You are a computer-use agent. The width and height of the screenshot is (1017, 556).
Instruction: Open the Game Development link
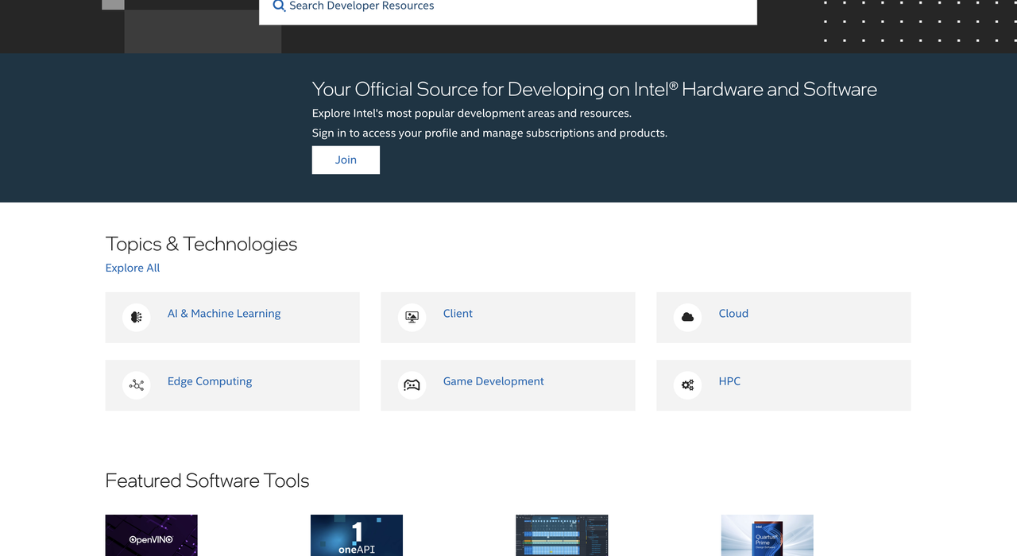click(x=493, y=381)
